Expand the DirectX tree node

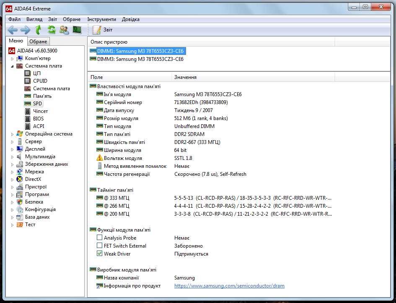tap(12, 180)
